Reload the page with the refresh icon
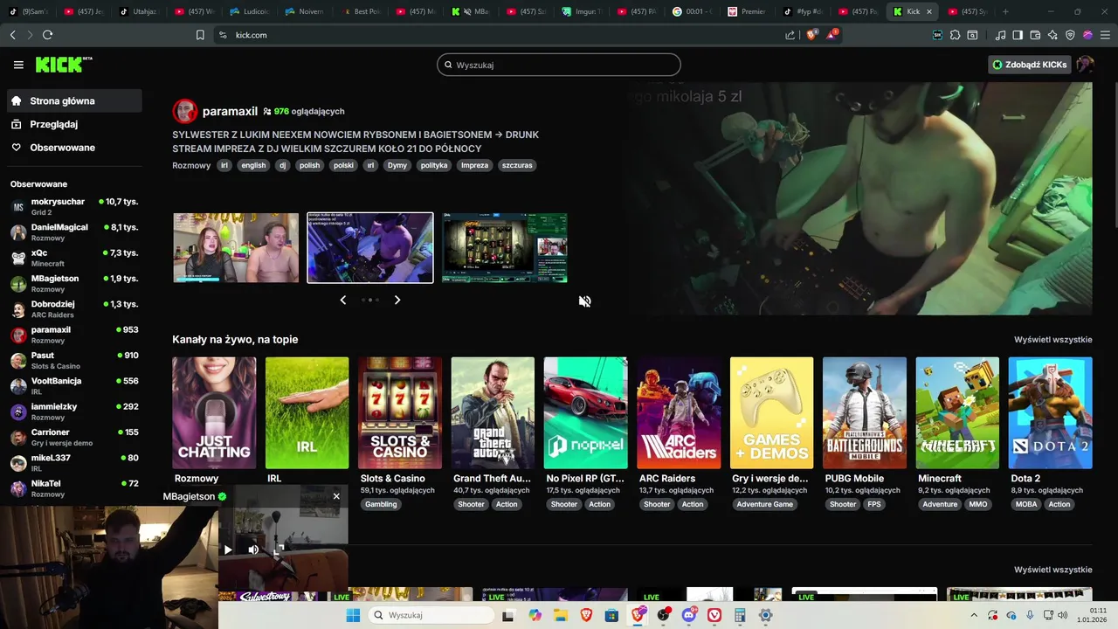 47,35
